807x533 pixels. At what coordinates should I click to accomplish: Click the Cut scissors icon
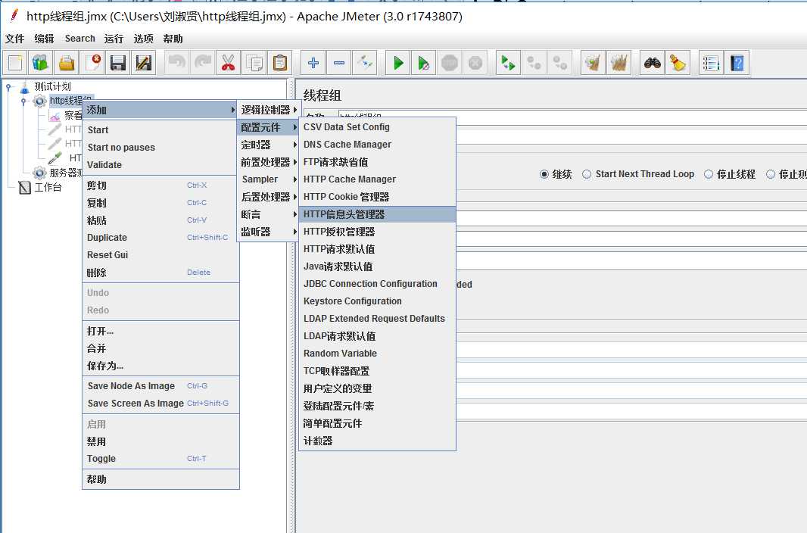[228, 64]
